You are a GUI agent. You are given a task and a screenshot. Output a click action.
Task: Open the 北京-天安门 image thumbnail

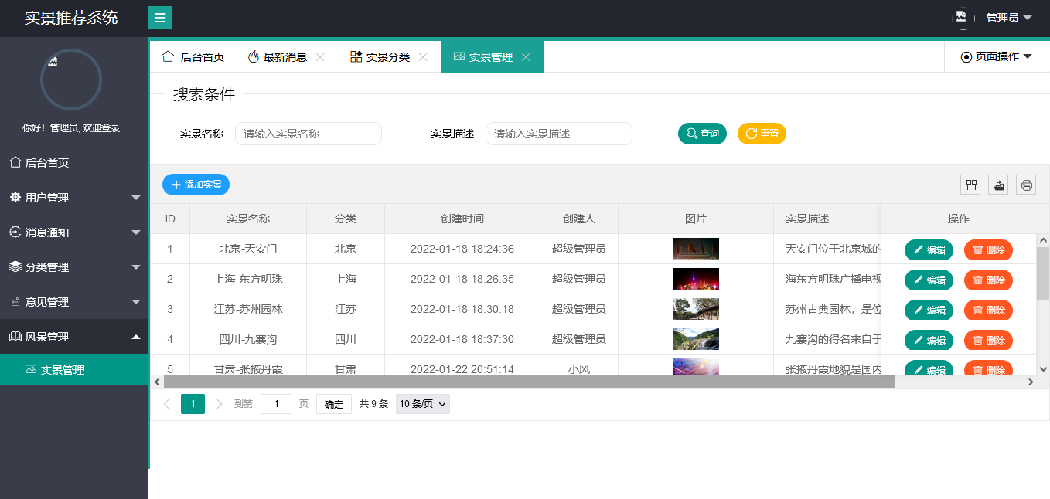(x=696, y=249)
